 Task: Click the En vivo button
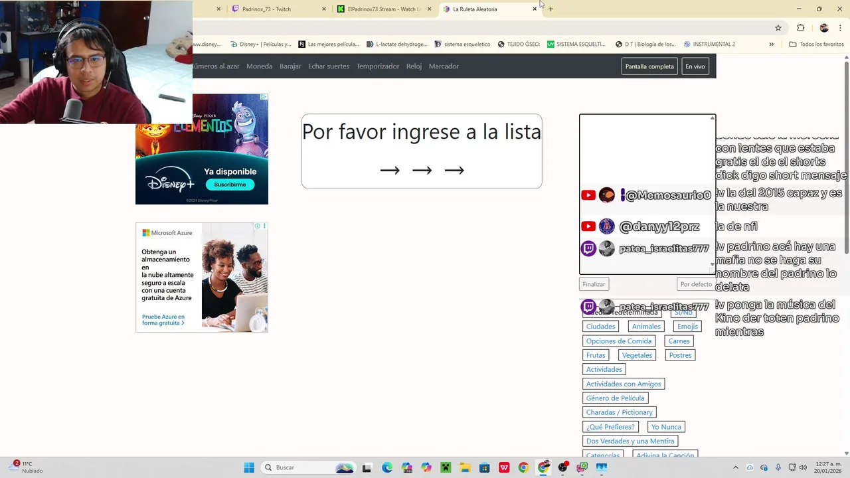click(695, 66)
